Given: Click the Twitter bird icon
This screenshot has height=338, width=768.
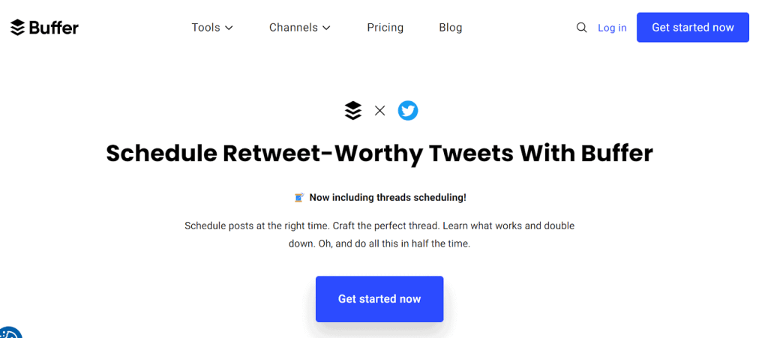Looking at the screenshot, I should 408,111.
